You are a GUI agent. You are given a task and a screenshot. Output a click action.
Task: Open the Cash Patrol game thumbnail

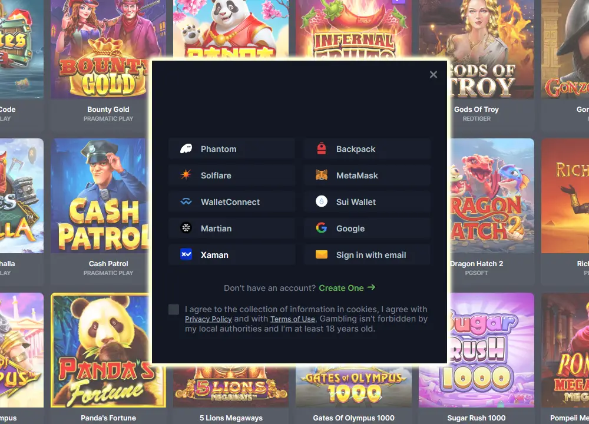(x=101, y=196)
